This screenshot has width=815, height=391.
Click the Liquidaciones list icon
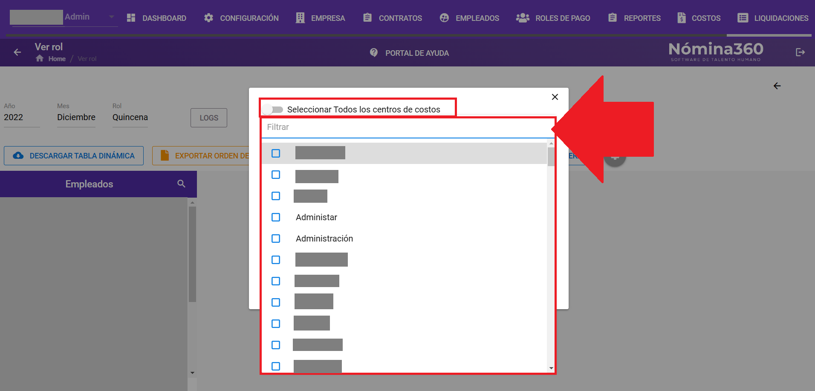tap(743, 18)
